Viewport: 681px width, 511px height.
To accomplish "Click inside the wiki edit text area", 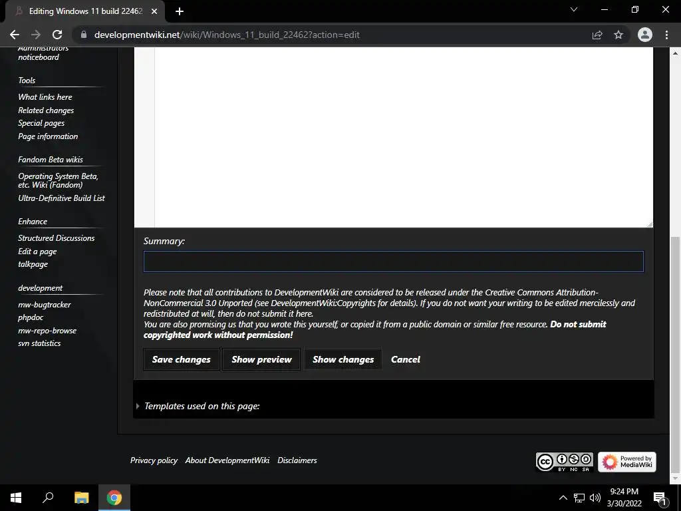I will 404,137.
